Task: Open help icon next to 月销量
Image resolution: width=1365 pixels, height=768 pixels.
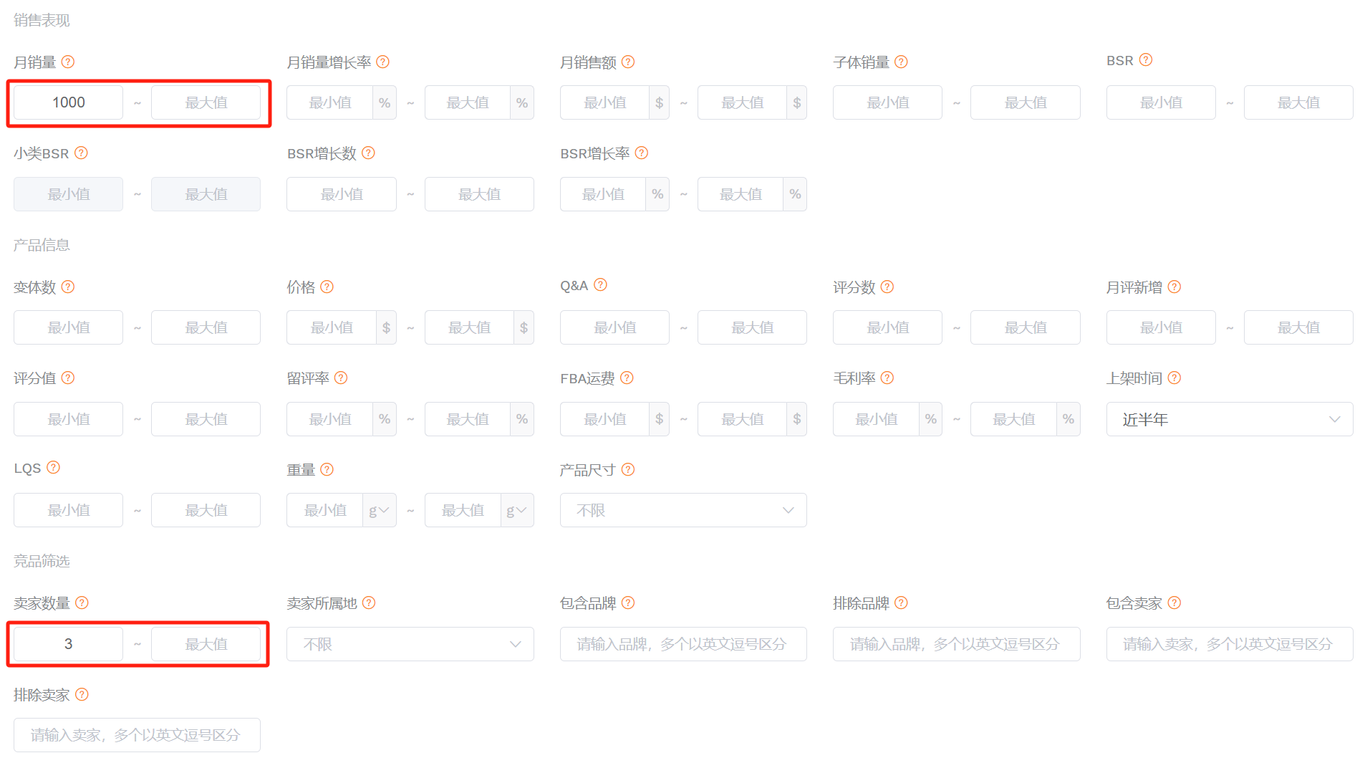Action: (x=68, y=62)
